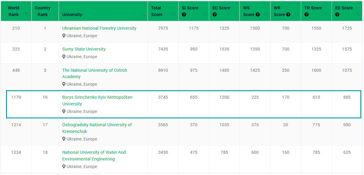Click the total score 3745 cell

(x=163, y=97)
